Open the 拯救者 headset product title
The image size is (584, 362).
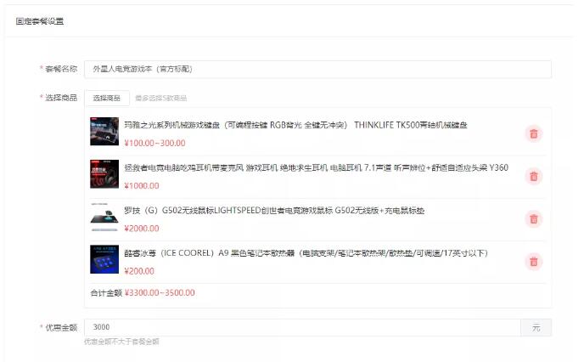coord(317,167)
